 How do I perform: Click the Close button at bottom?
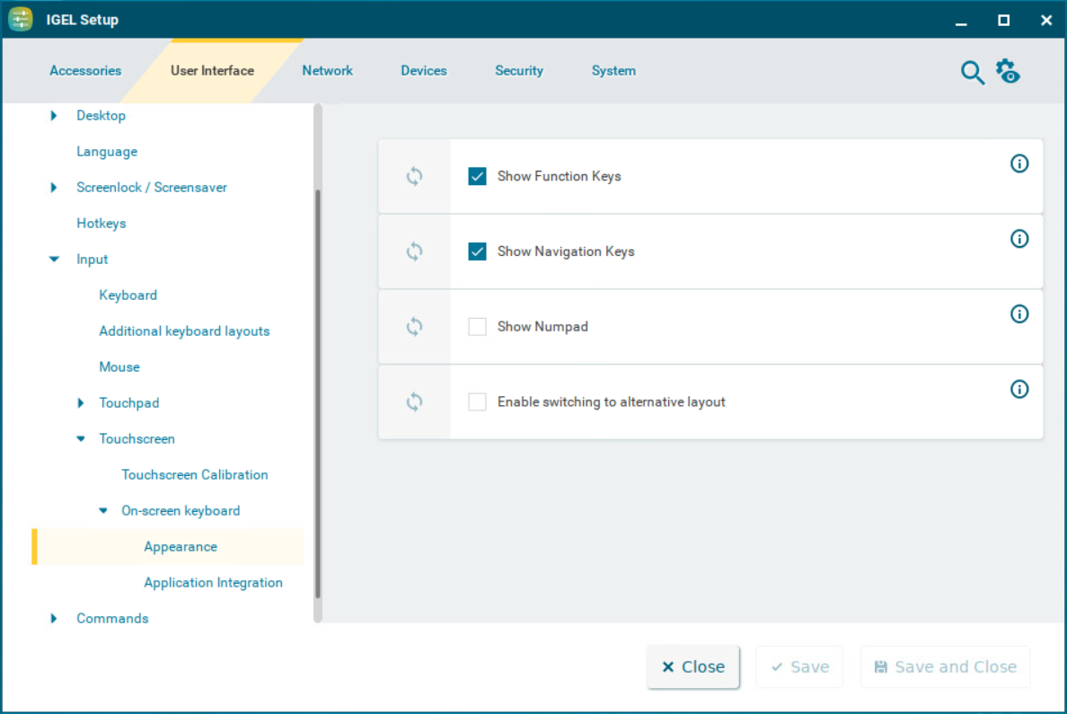point(692,666)
